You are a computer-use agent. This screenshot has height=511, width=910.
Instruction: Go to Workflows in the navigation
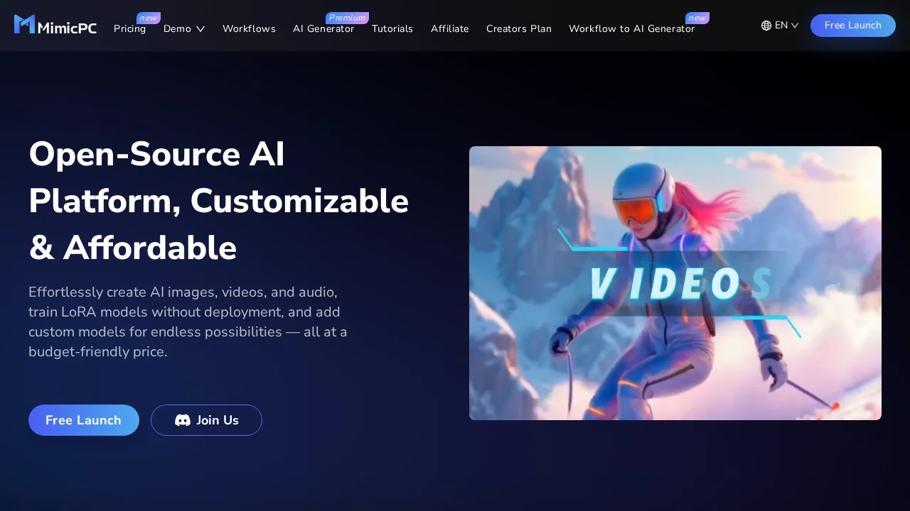coord(249,29)
